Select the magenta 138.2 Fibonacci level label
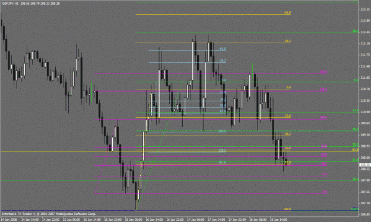Image resolution: width=371 pixels, height=222 pixels. pos(324,89)
